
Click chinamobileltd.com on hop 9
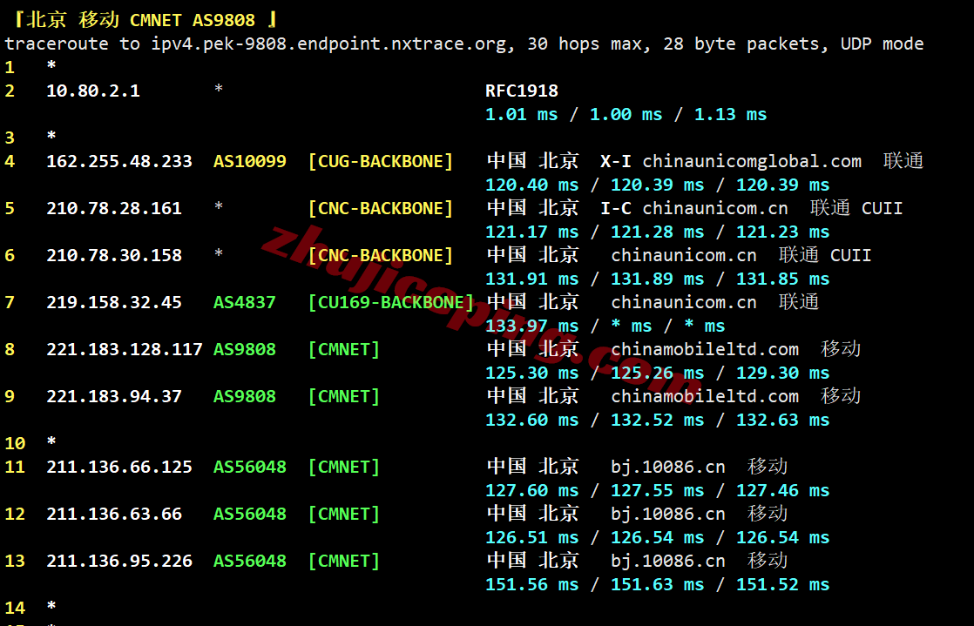[x=705, y=397]
